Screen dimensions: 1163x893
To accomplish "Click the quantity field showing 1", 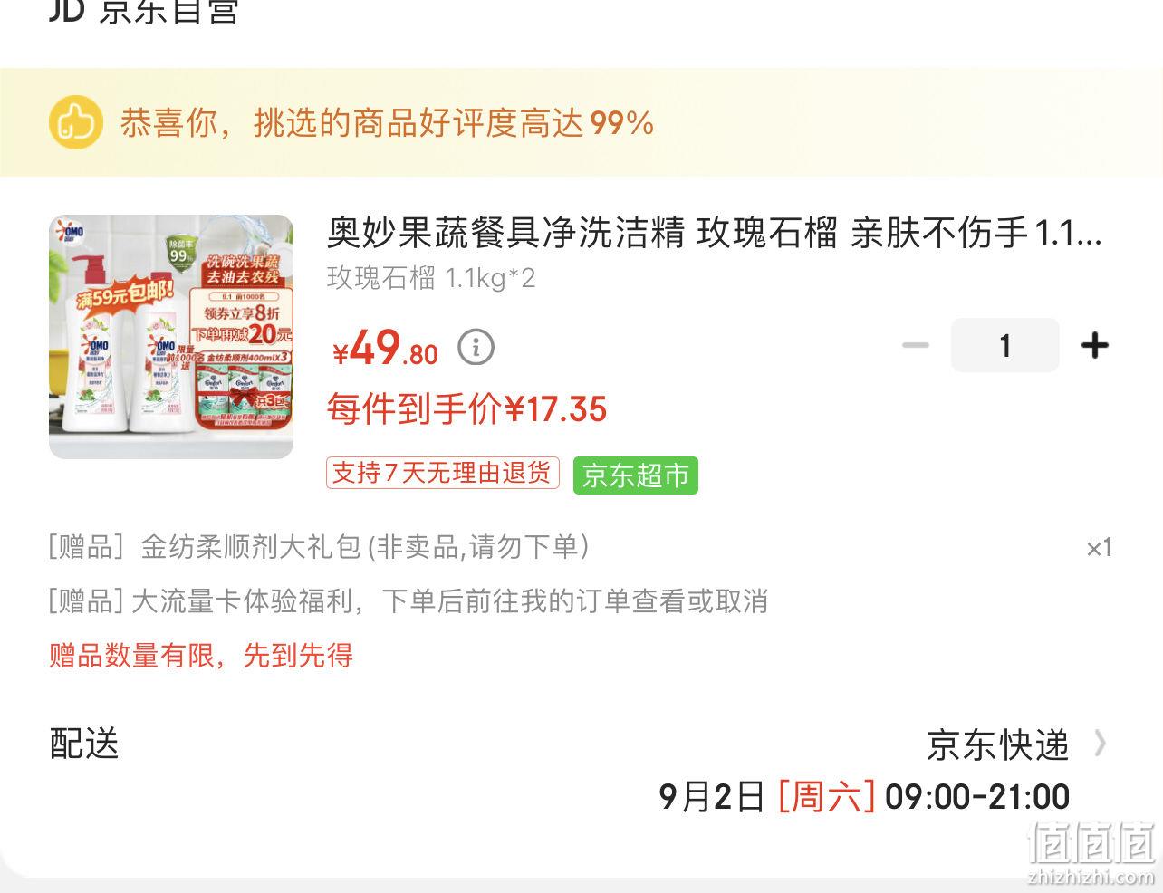I will point(1004,345).
